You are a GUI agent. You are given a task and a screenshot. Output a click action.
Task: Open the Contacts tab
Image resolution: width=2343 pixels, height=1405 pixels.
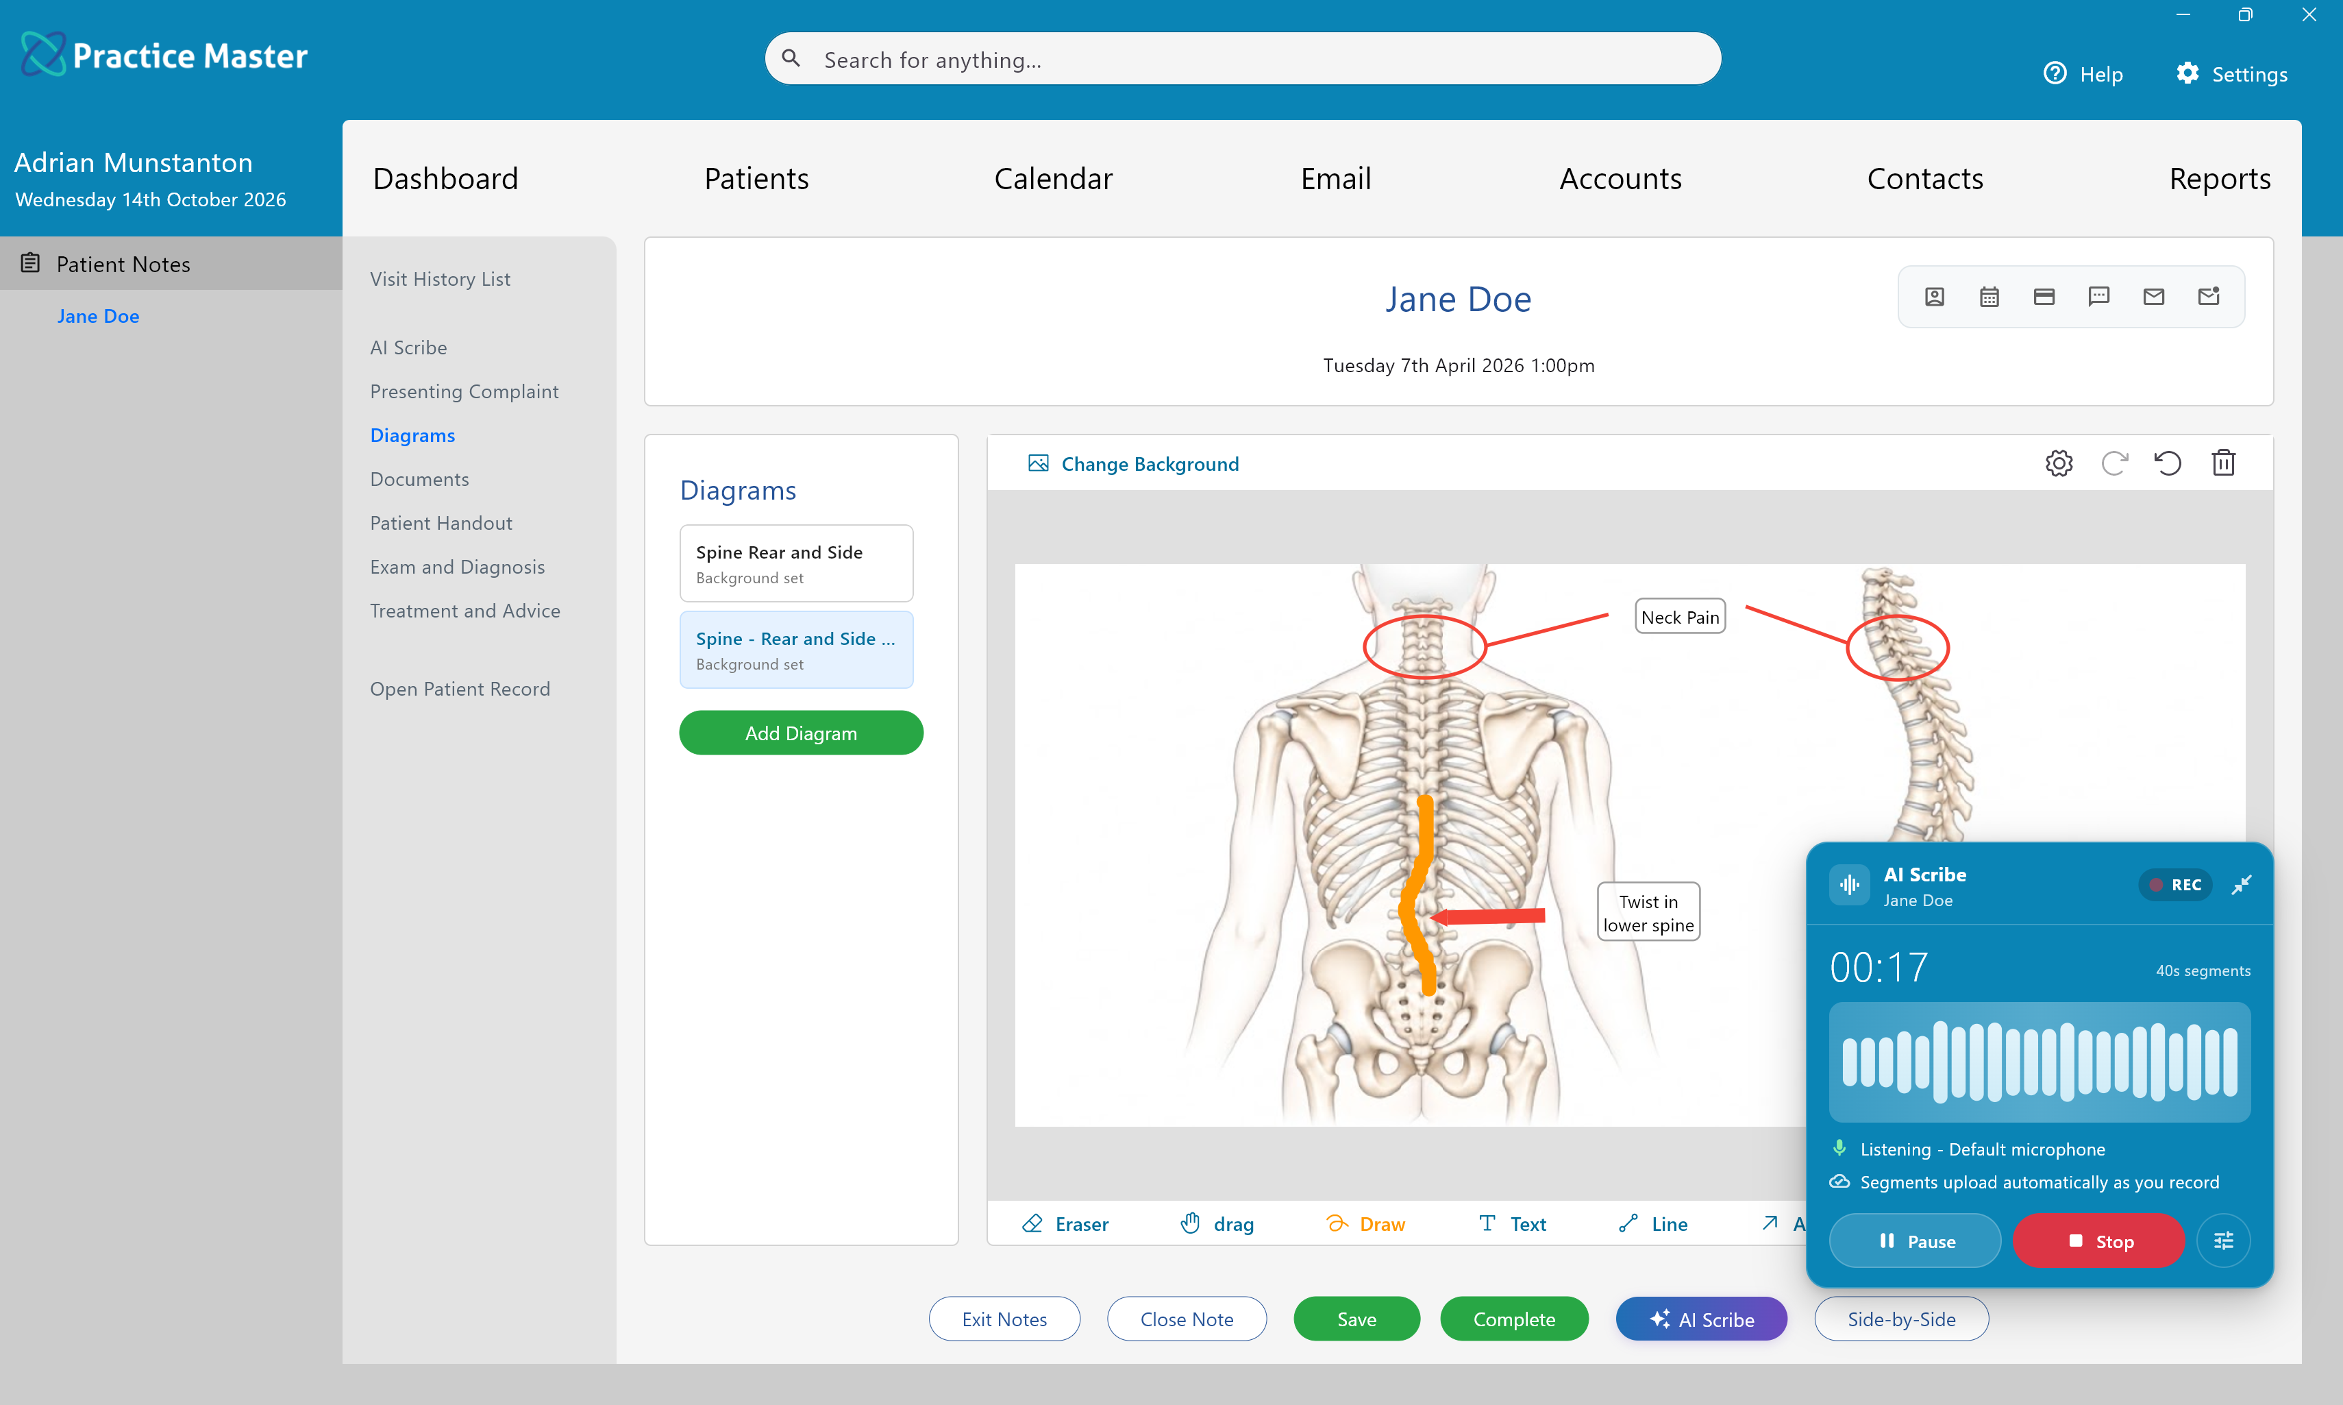(1924, 179)
